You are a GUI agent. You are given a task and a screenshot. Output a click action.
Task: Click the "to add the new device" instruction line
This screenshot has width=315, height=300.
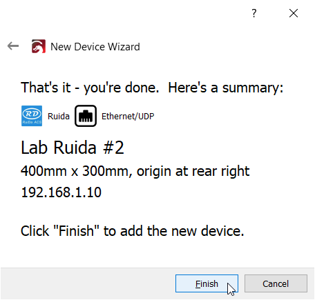(x=173, y=231)
